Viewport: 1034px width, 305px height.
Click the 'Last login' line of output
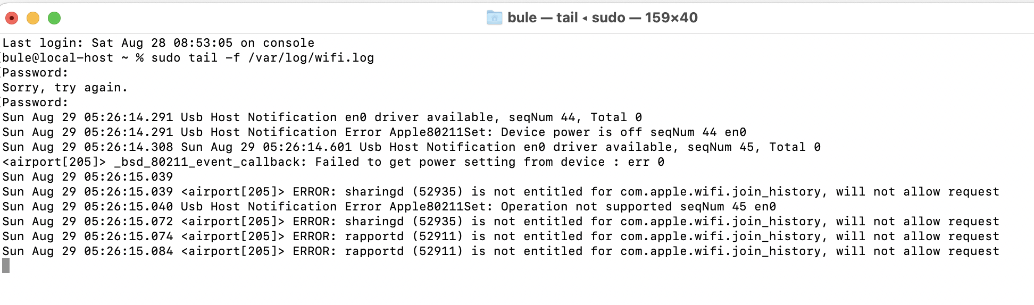pos(158,43)
